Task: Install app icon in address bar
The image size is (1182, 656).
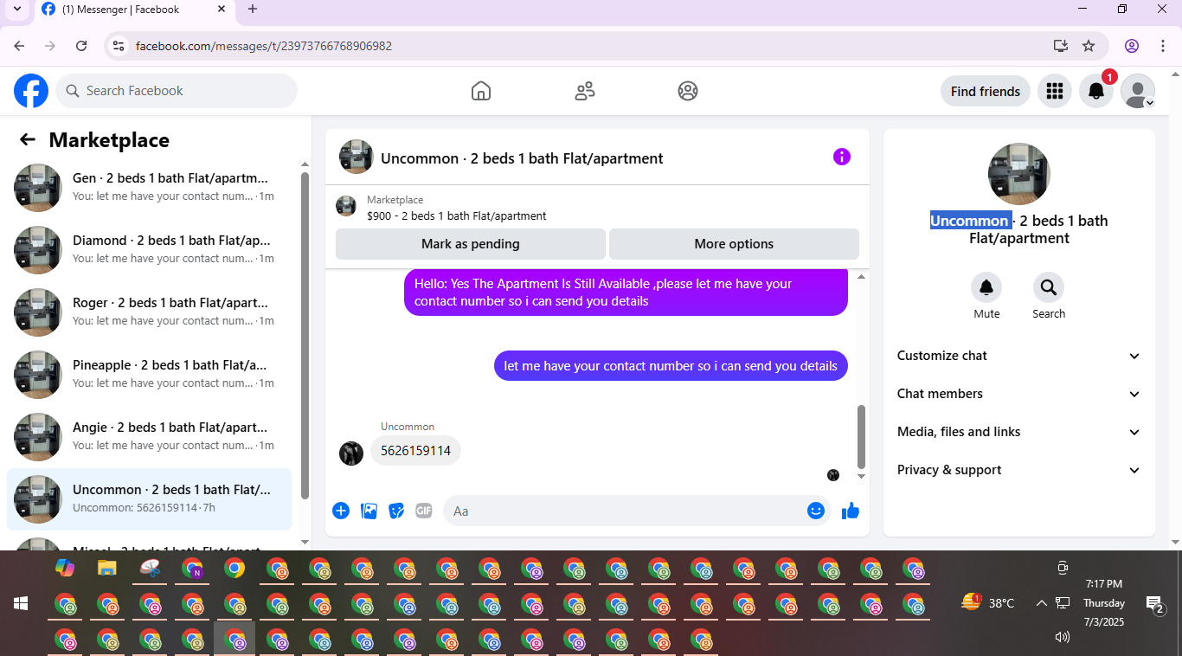Action: tap(1060, 46)
